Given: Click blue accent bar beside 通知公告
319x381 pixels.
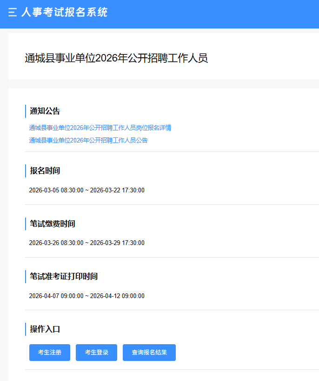Looking at the screenshot, I should tap(26, 111).
